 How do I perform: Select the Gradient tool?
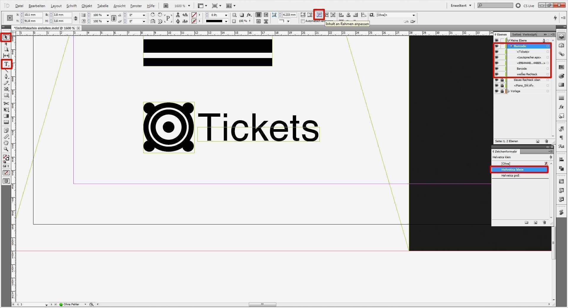click(6, 115)
